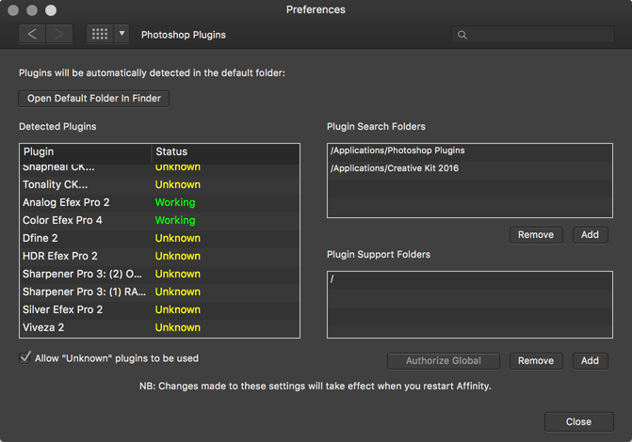Click Remove under Plugin Support Folders

pyautogui.click(x=536, y=361)
